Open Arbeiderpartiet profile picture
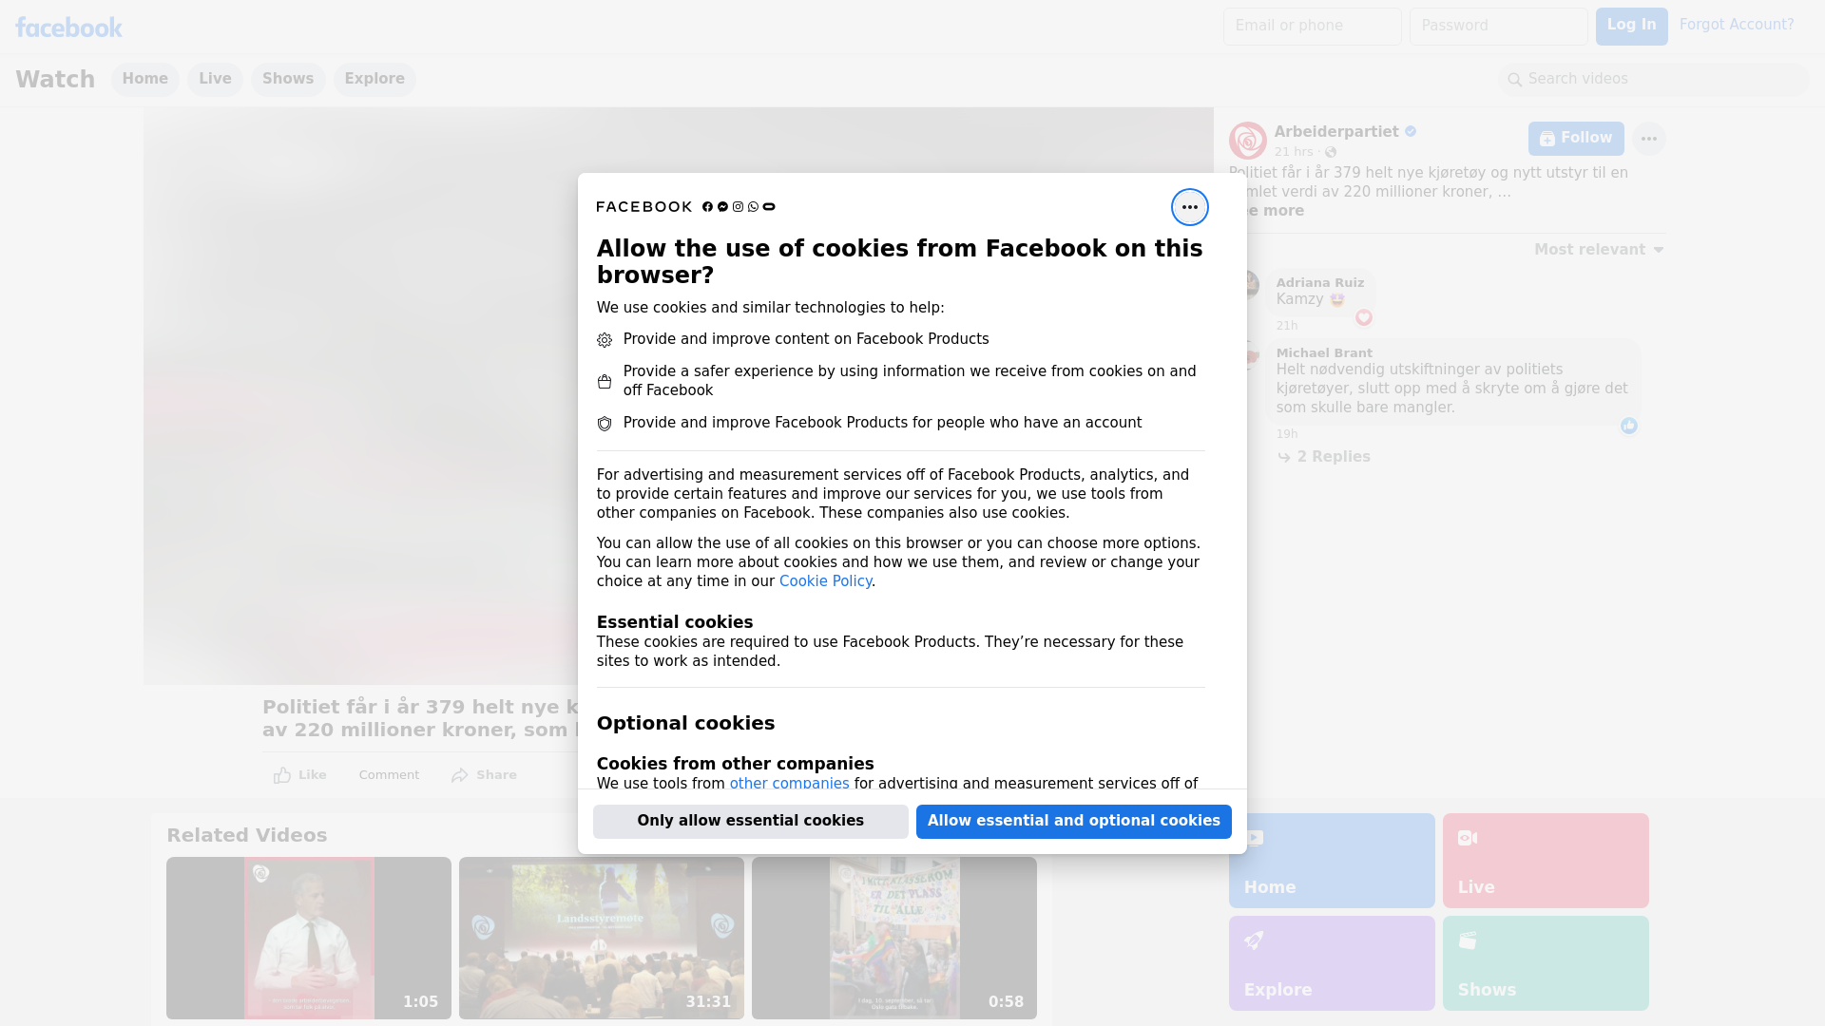This screenshot has width=1825, height=1026. coord(1247,141)
